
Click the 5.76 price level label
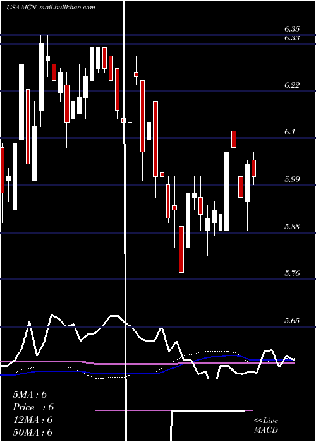[292, 273]
